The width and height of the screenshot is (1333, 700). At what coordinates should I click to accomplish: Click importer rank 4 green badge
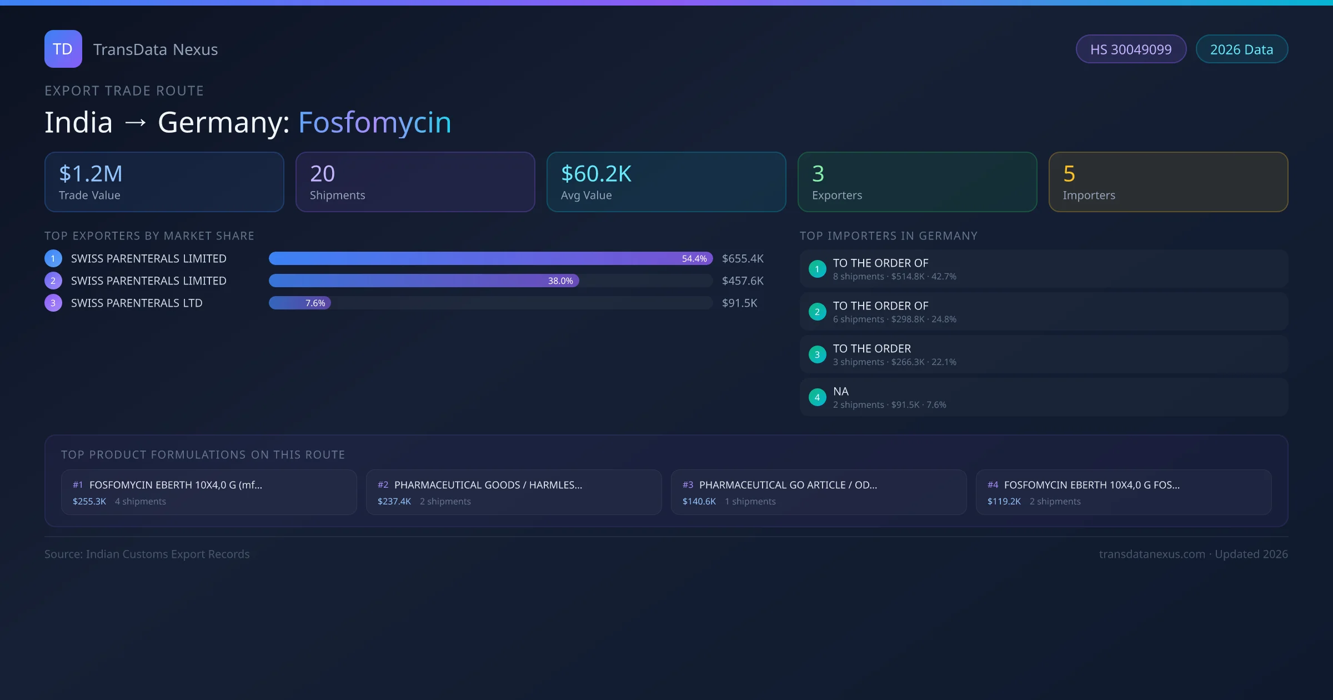pyautogui.click(x=817, y=397)
